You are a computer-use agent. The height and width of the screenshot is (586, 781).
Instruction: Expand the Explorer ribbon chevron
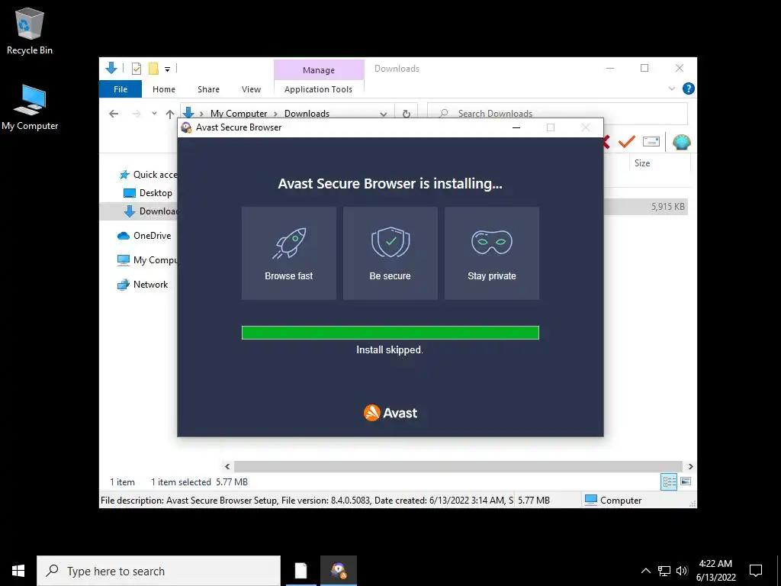click(x=671, y=89)
